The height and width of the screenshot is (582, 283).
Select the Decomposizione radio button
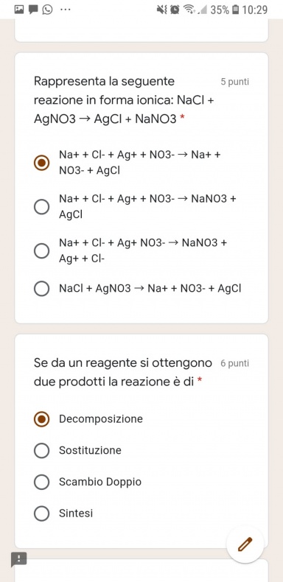[x=41, y=419]
